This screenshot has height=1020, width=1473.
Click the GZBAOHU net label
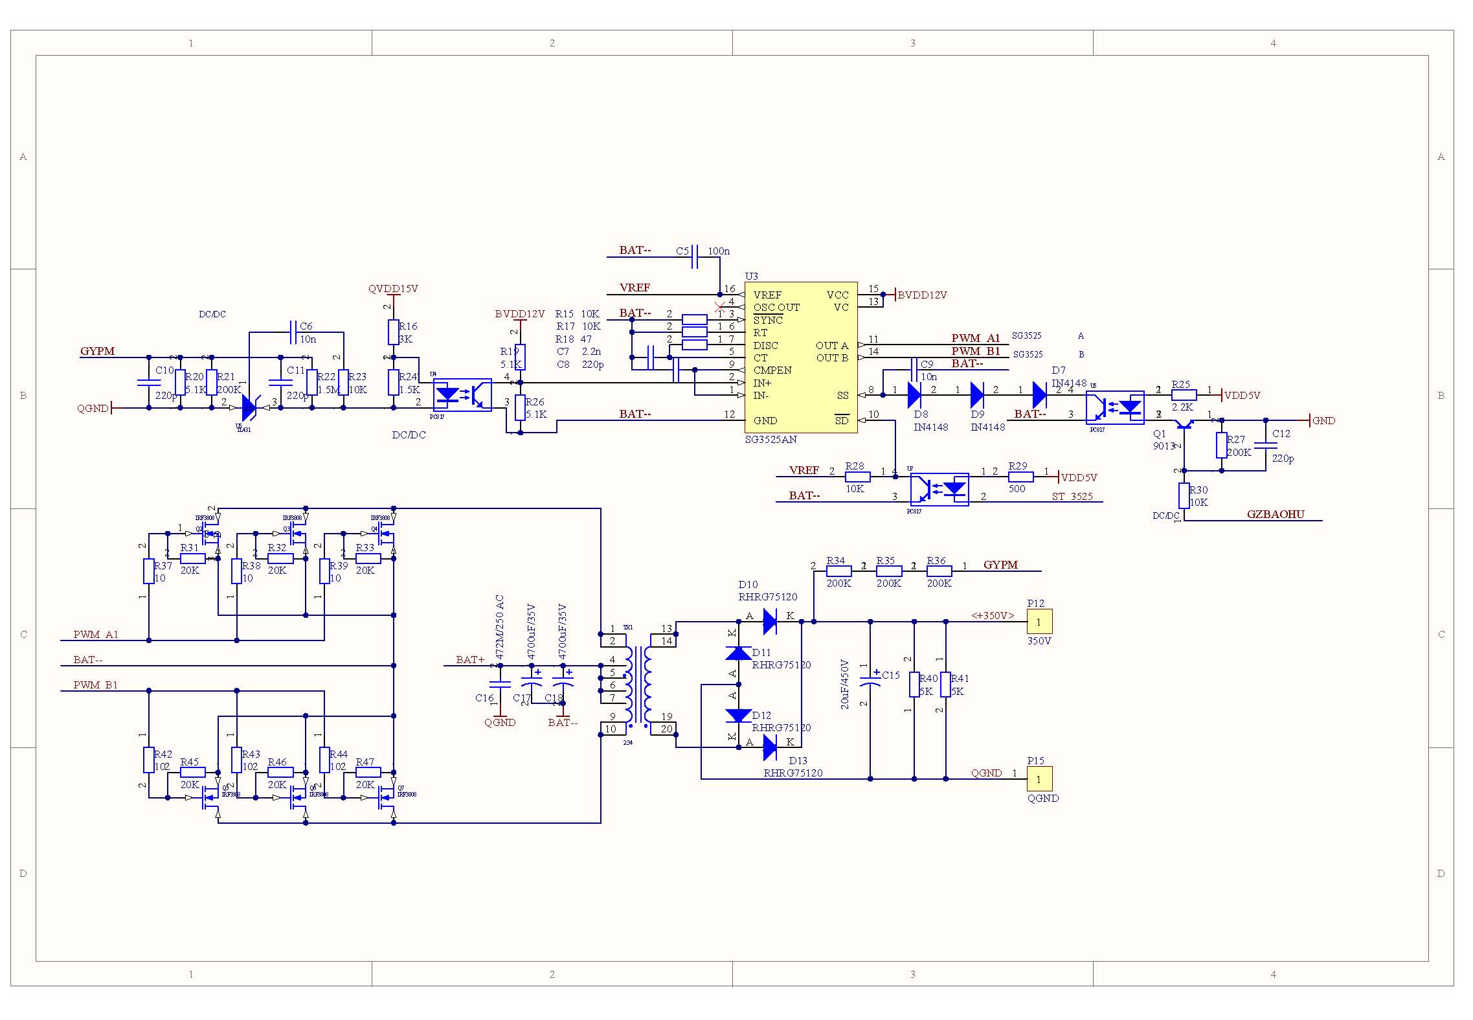(1276, 514)
